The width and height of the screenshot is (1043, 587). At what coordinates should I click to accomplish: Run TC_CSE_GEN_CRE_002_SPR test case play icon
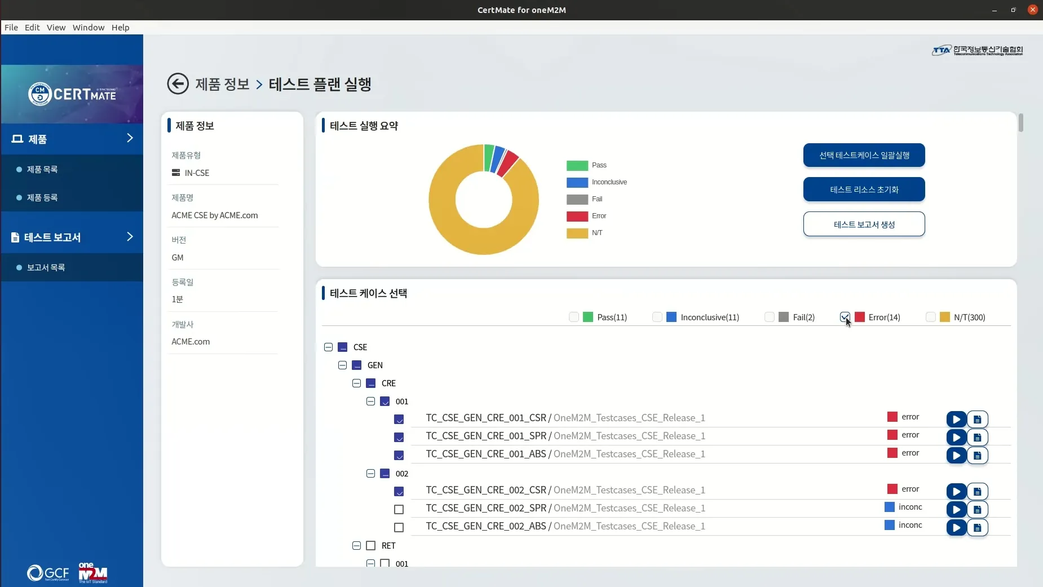coord(956,510)
